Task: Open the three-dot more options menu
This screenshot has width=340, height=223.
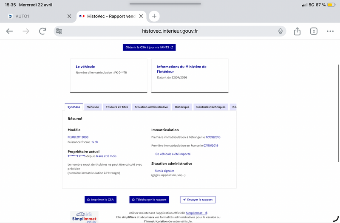Action: 330,31
